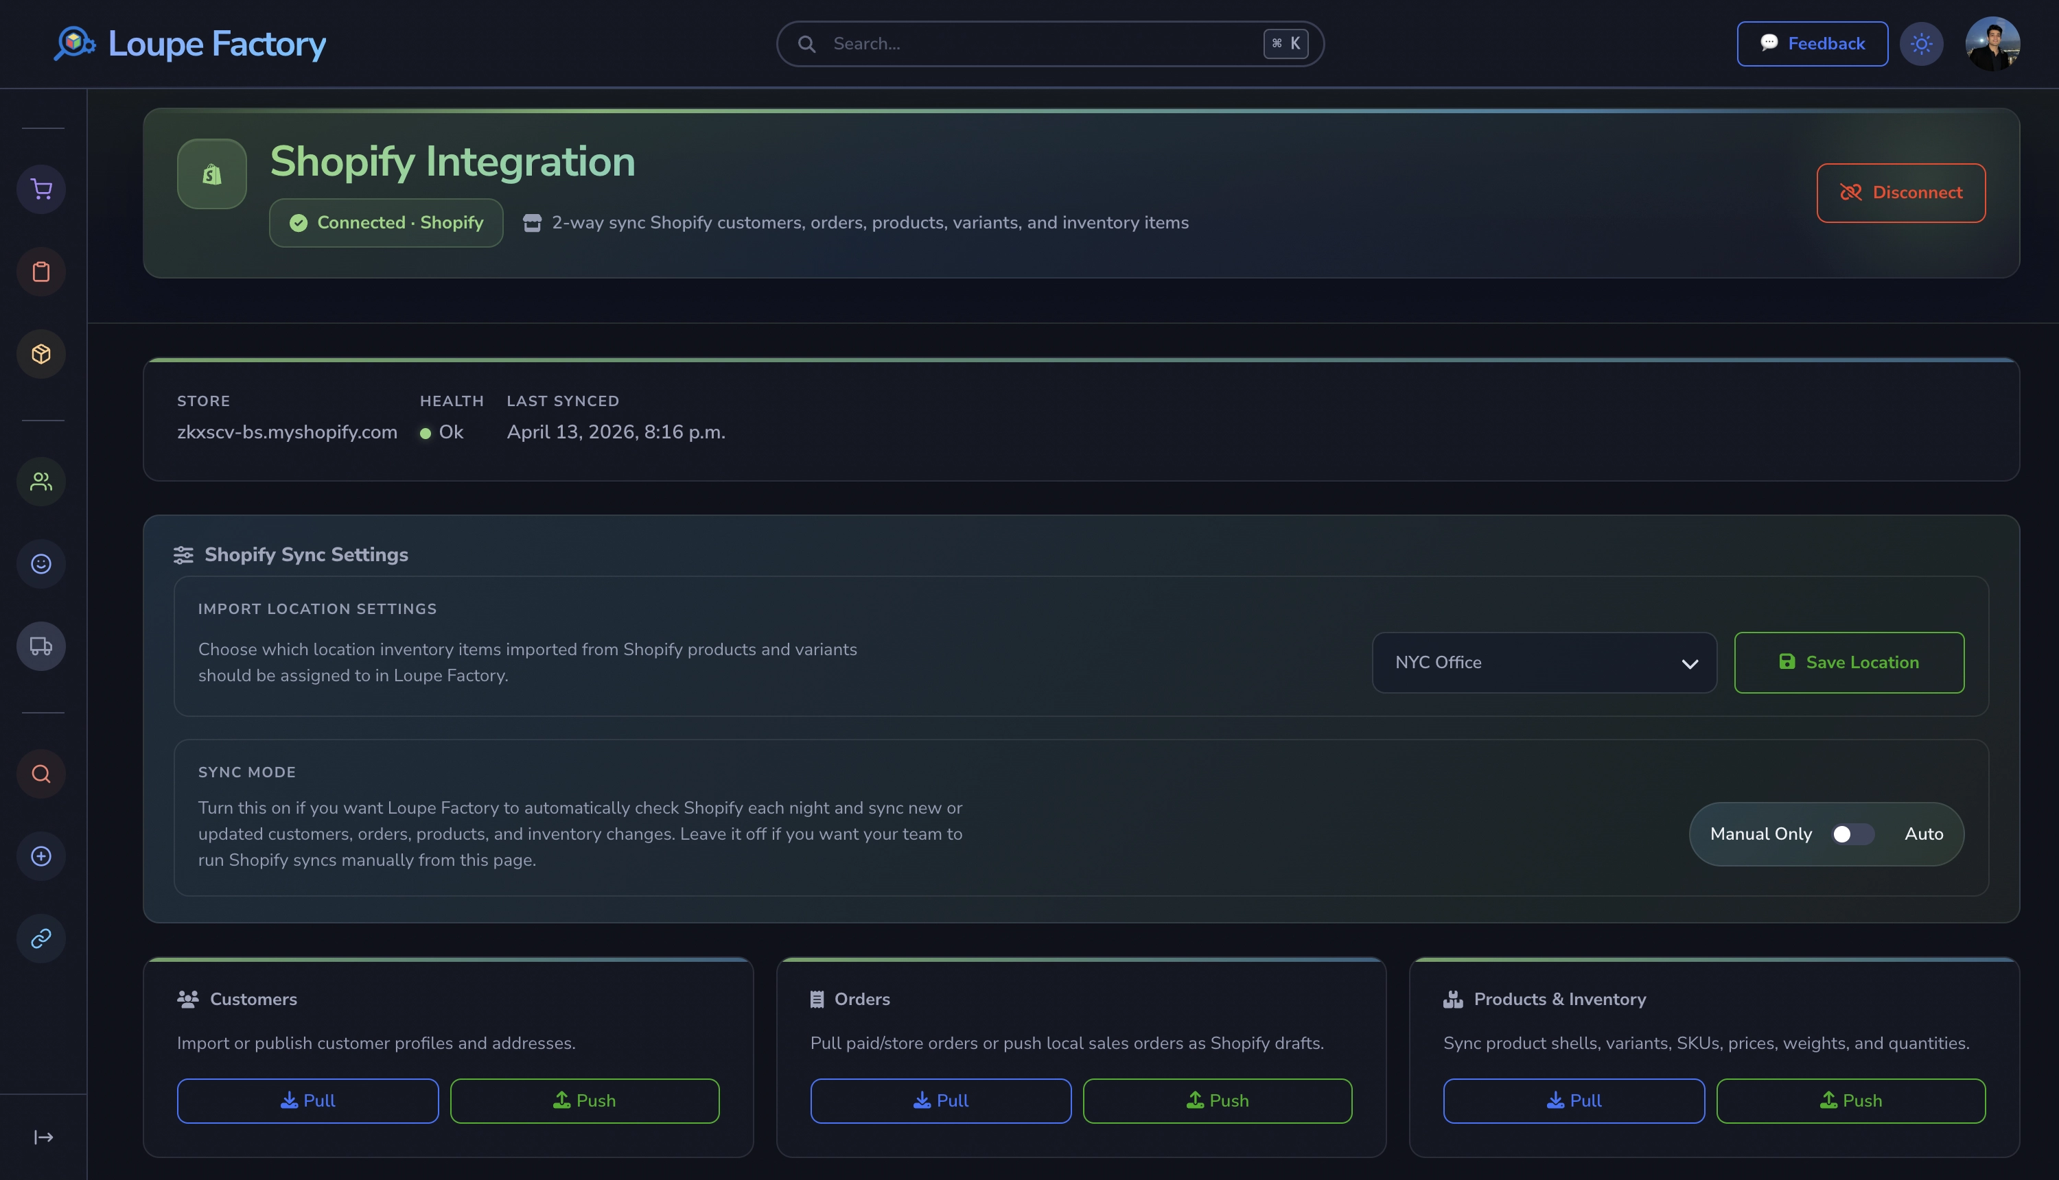Open the NYC Office location dropdown
2059x1180 pixels.
pyautogui.click(x=1544, y=662)
